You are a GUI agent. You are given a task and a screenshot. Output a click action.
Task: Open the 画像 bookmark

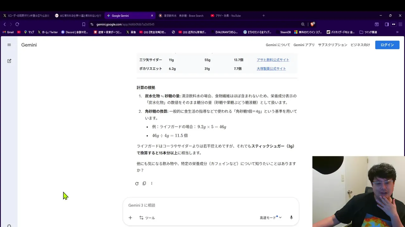[131, 32]
